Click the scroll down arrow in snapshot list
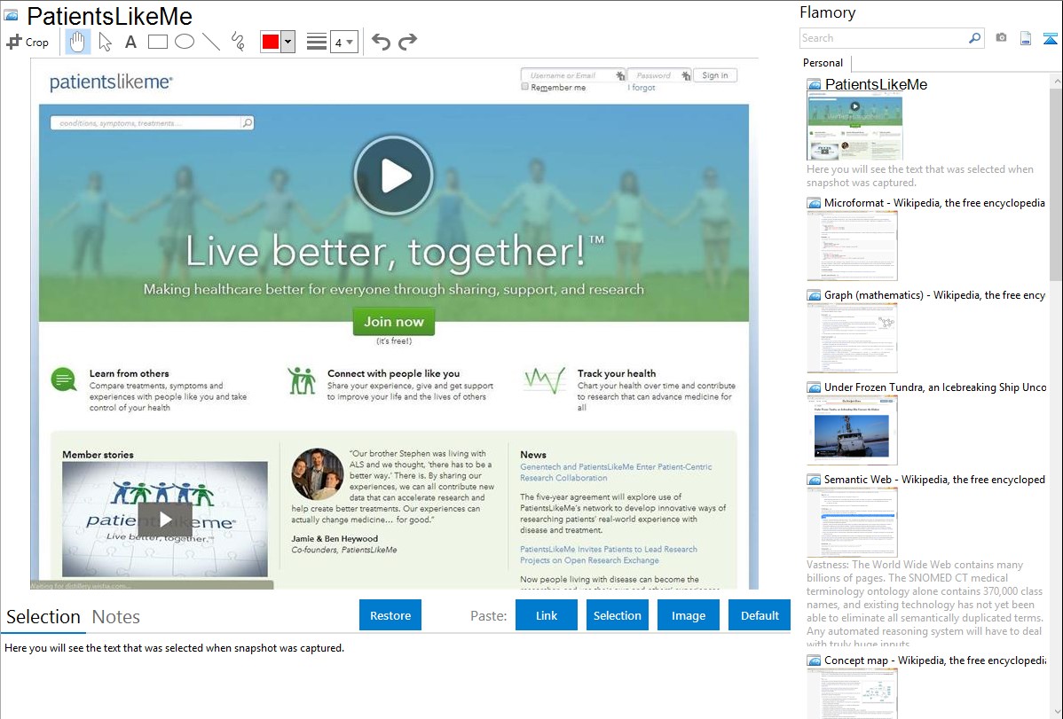Viewport: 1063px width, 719px height. tap(1056, 712)
